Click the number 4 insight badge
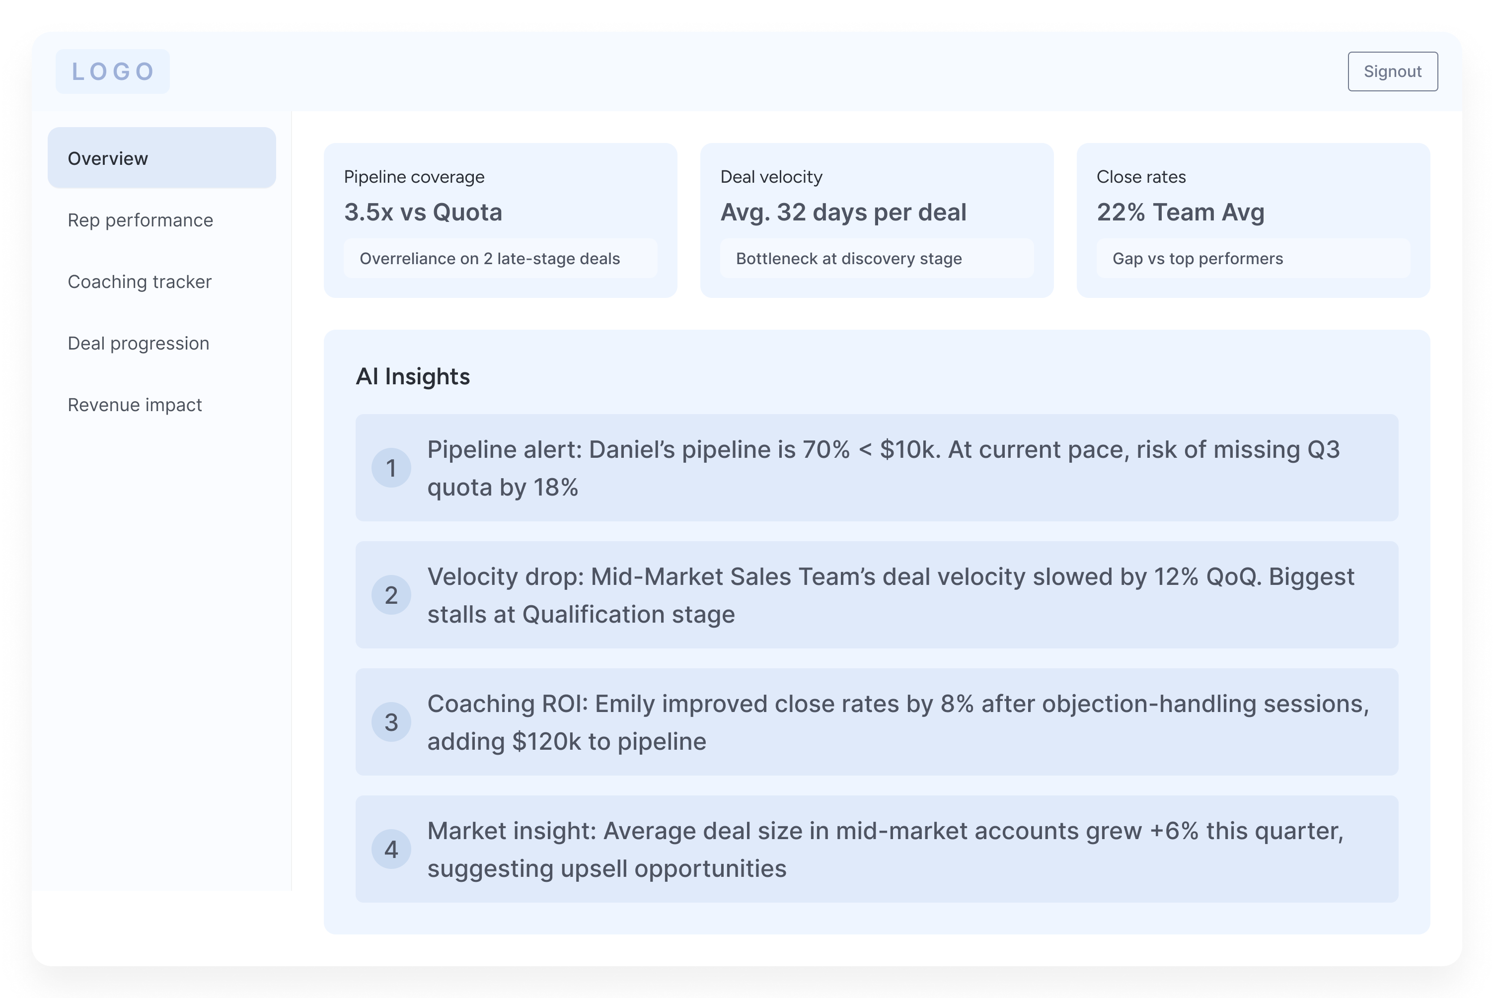1494x998 pixels. point(391,849)
